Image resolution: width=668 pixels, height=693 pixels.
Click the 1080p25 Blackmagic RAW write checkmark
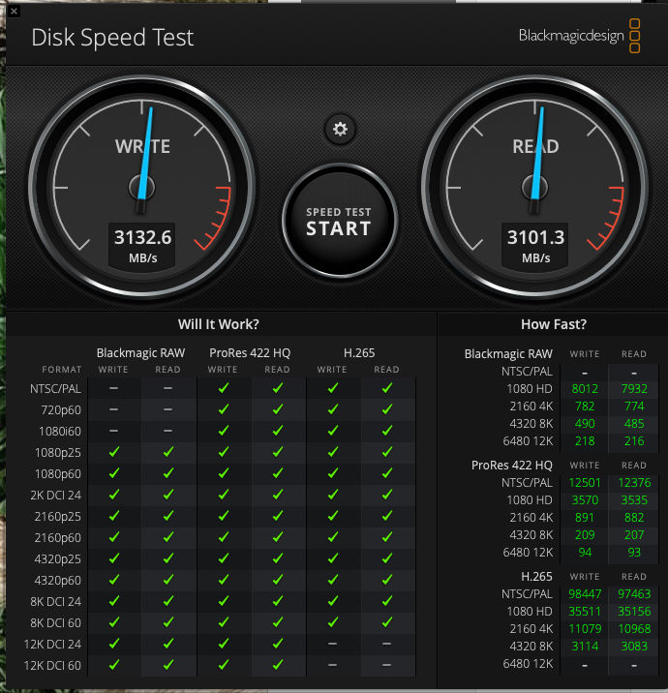[x=114, y=452]
